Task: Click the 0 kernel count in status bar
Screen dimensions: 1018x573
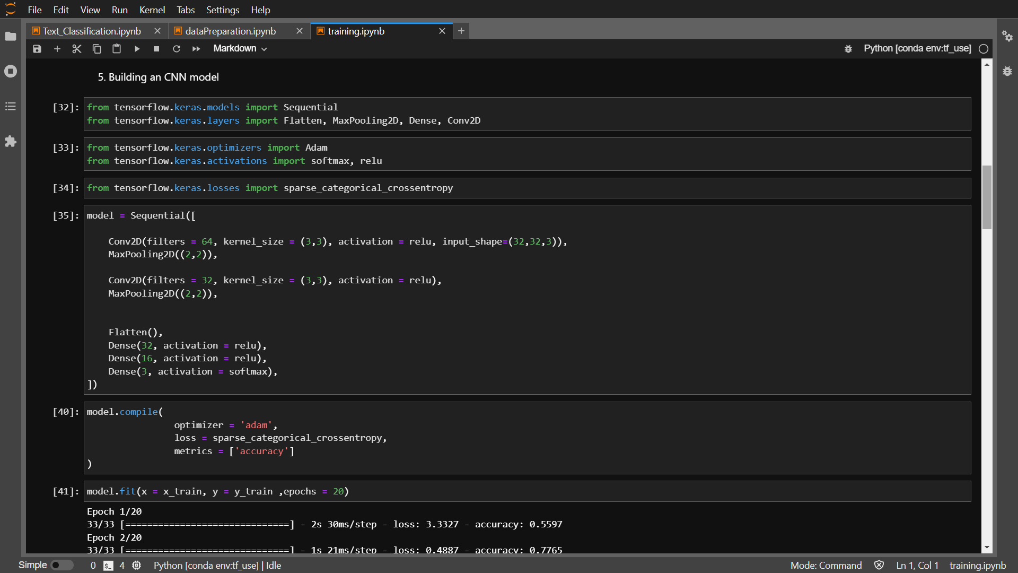Action: pos(93,566)
